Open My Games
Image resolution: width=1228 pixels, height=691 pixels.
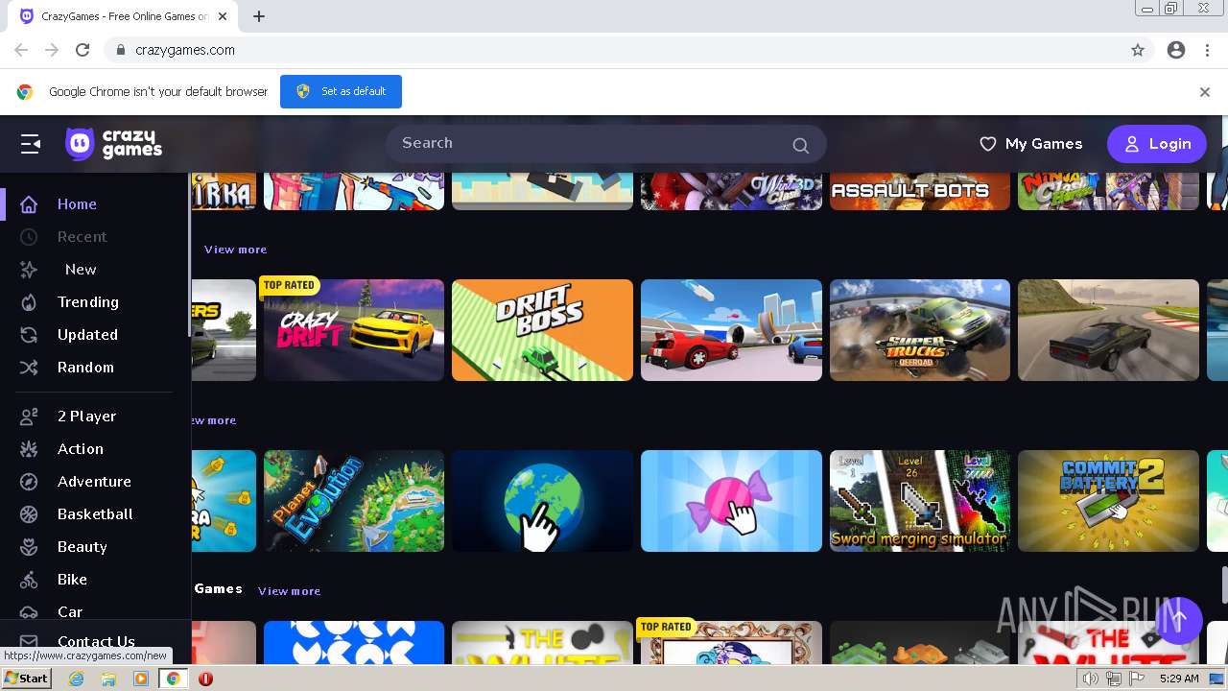coord(1030,144)
